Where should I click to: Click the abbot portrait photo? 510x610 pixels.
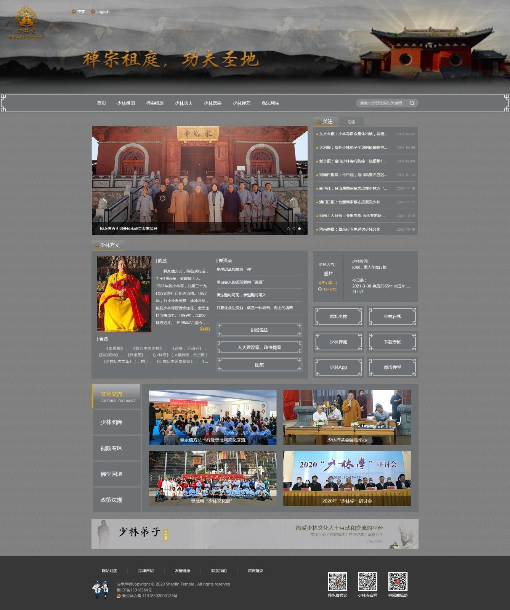point(124,294)
